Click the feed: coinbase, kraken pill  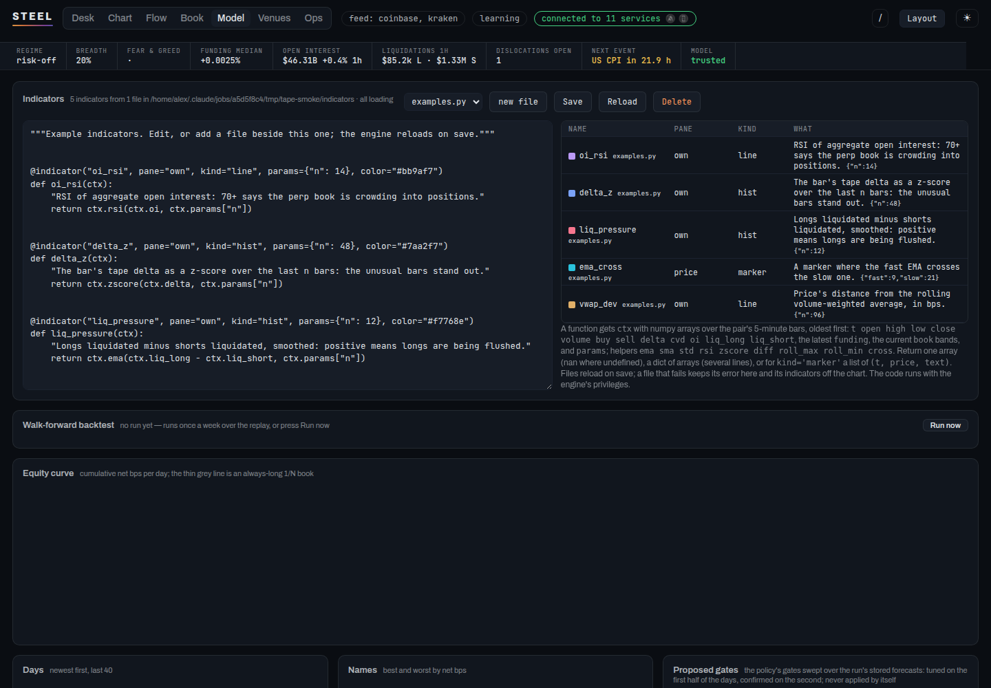tap(403, 19)
